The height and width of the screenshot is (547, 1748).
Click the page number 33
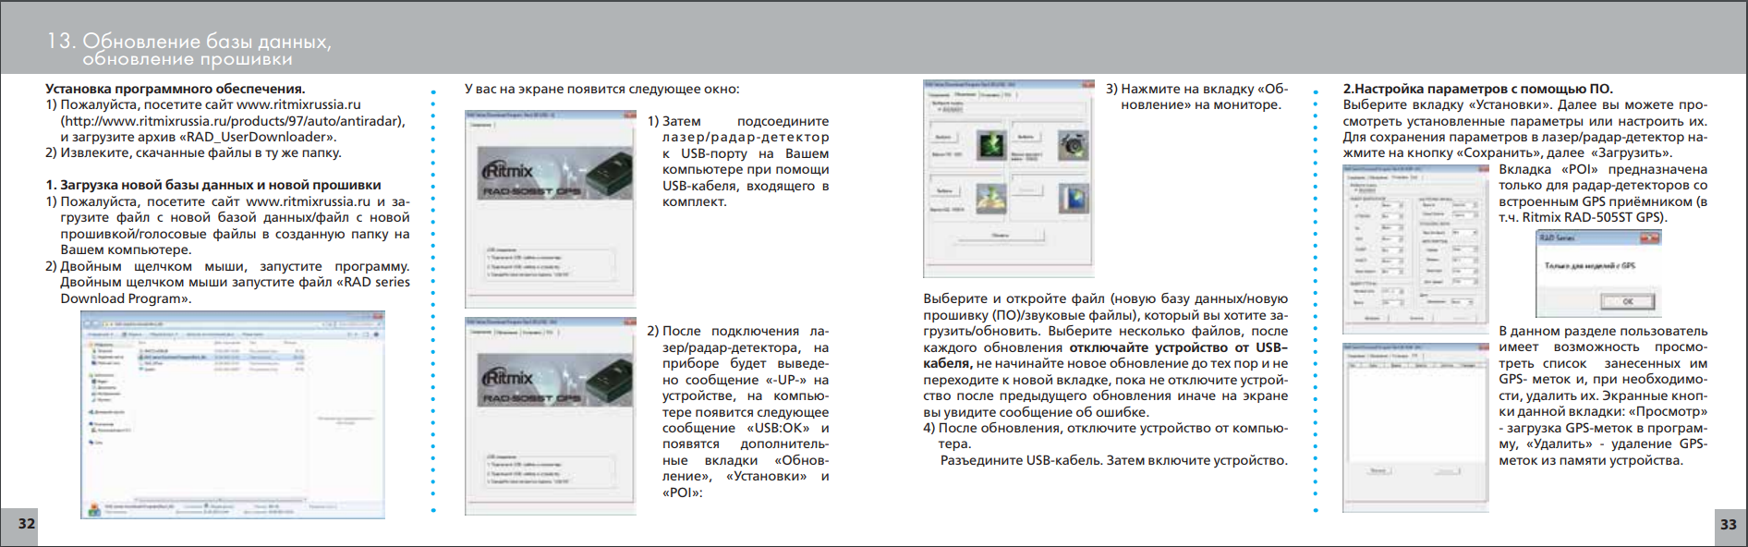click(1729, 524)
